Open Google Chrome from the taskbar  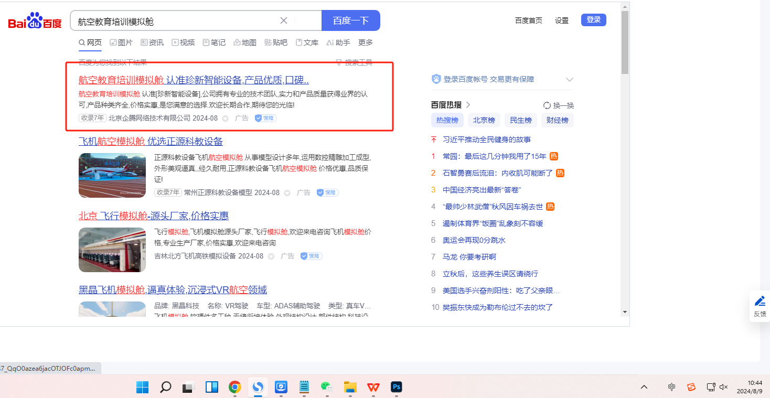pyautogui.click(x=234, y=387)
